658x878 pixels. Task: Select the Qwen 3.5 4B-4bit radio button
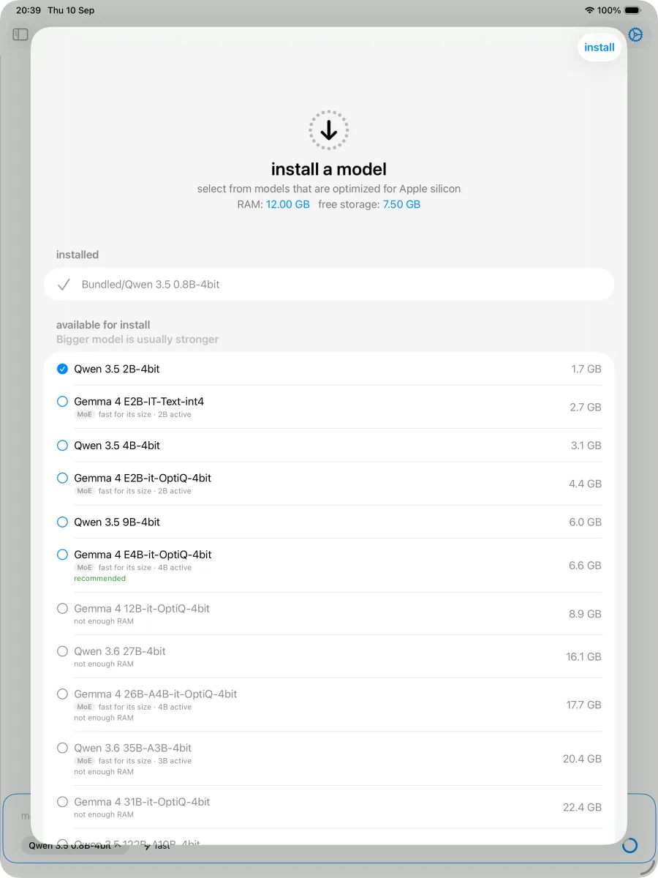(62, 445)
